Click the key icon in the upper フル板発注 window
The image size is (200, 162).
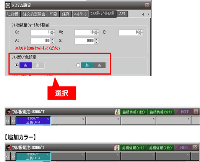click(x=117, y=112)
